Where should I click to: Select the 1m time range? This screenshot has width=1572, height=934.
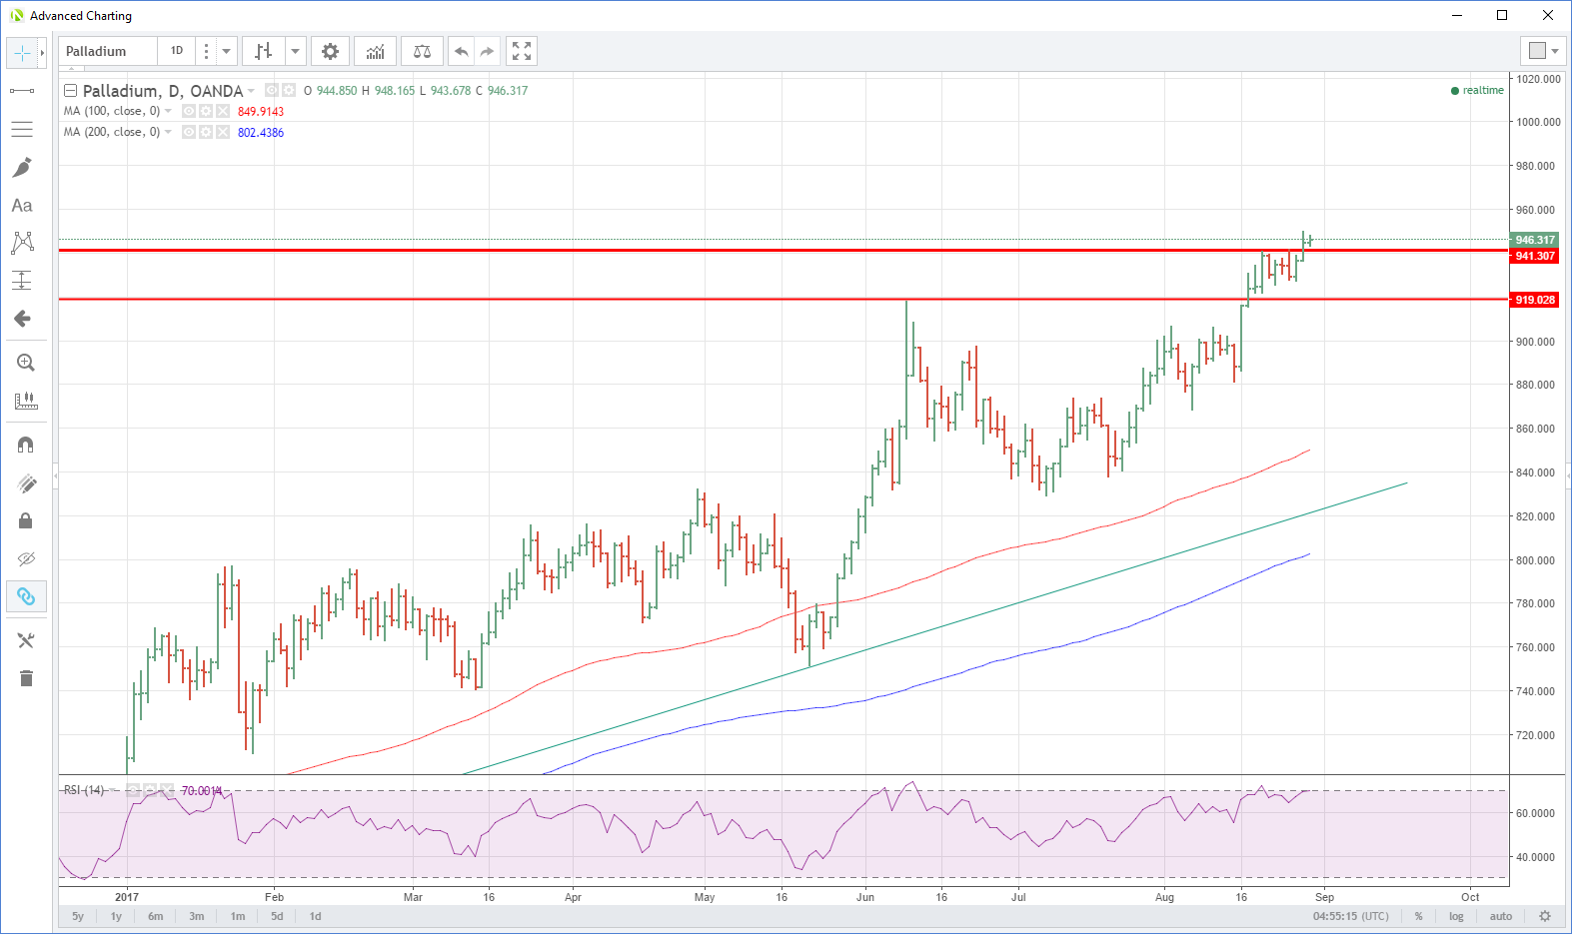[238, 916]
